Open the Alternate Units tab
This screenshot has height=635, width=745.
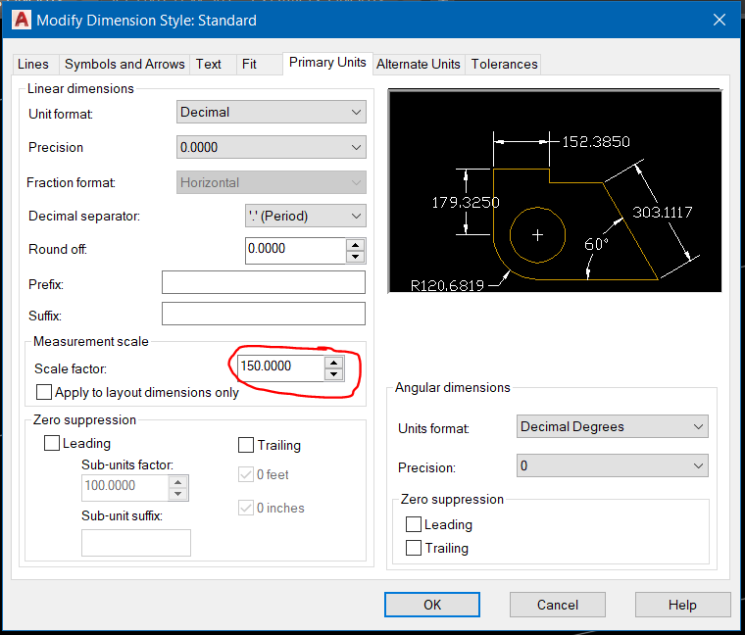419,64
